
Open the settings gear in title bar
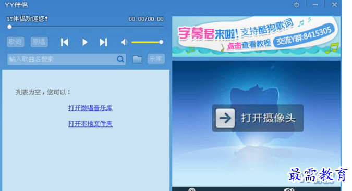297,5
